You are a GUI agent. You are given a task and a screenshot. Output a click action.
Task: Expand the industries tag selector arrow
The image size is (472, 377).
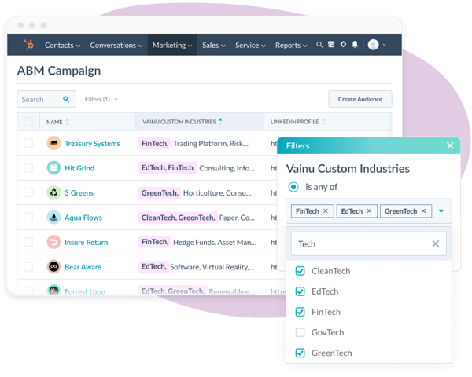(x=441, y=210)
